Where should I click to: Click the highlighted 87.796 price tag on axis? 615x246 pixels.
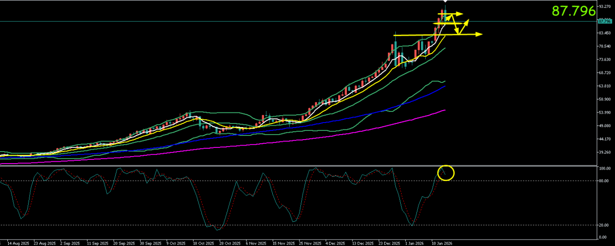[604, 21]
